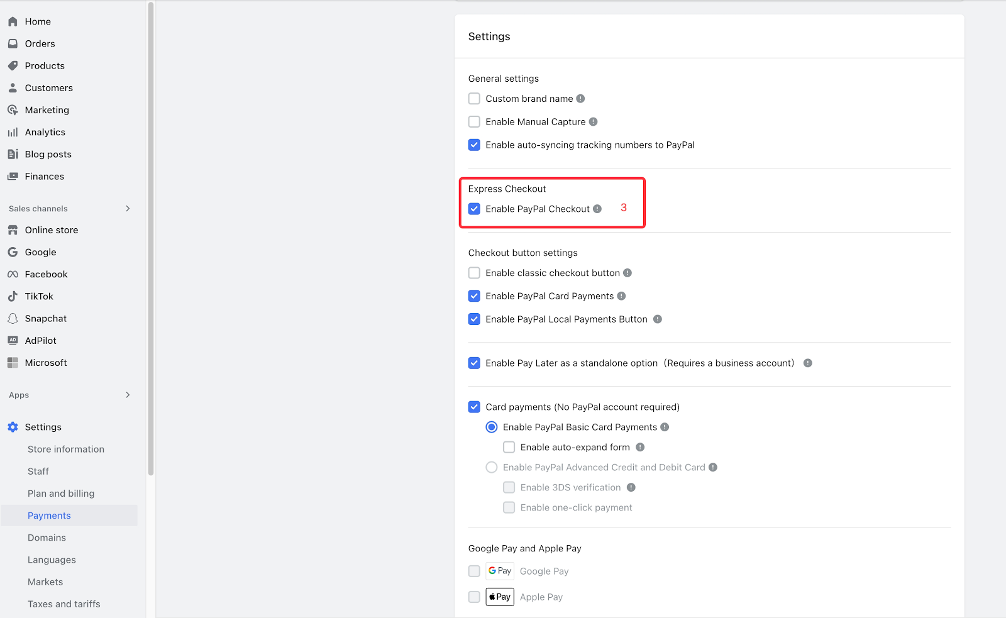Click the AdPilot icon in sidebar
Screen dimensions: 1006x618
click(x=13, y=341)
